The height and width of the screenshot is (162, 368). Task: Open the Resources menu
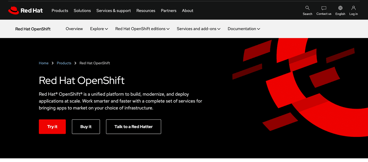click(x=146, y=11)
